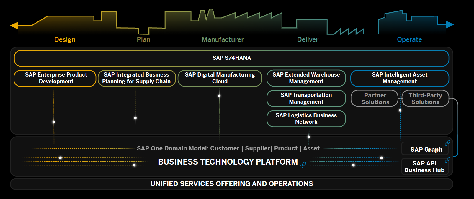Image resolution: width=474 pixels, height=199 pixels.
Task: Open SAP Extended Warehouse Management
Action: click(306, 78)
